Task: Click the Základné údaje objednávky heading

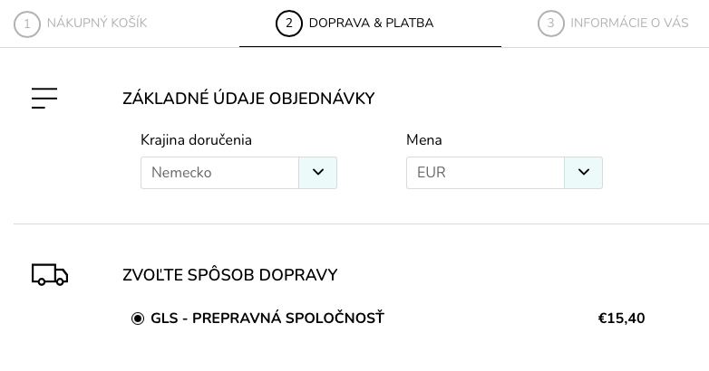Action: (x=248, y=99)
